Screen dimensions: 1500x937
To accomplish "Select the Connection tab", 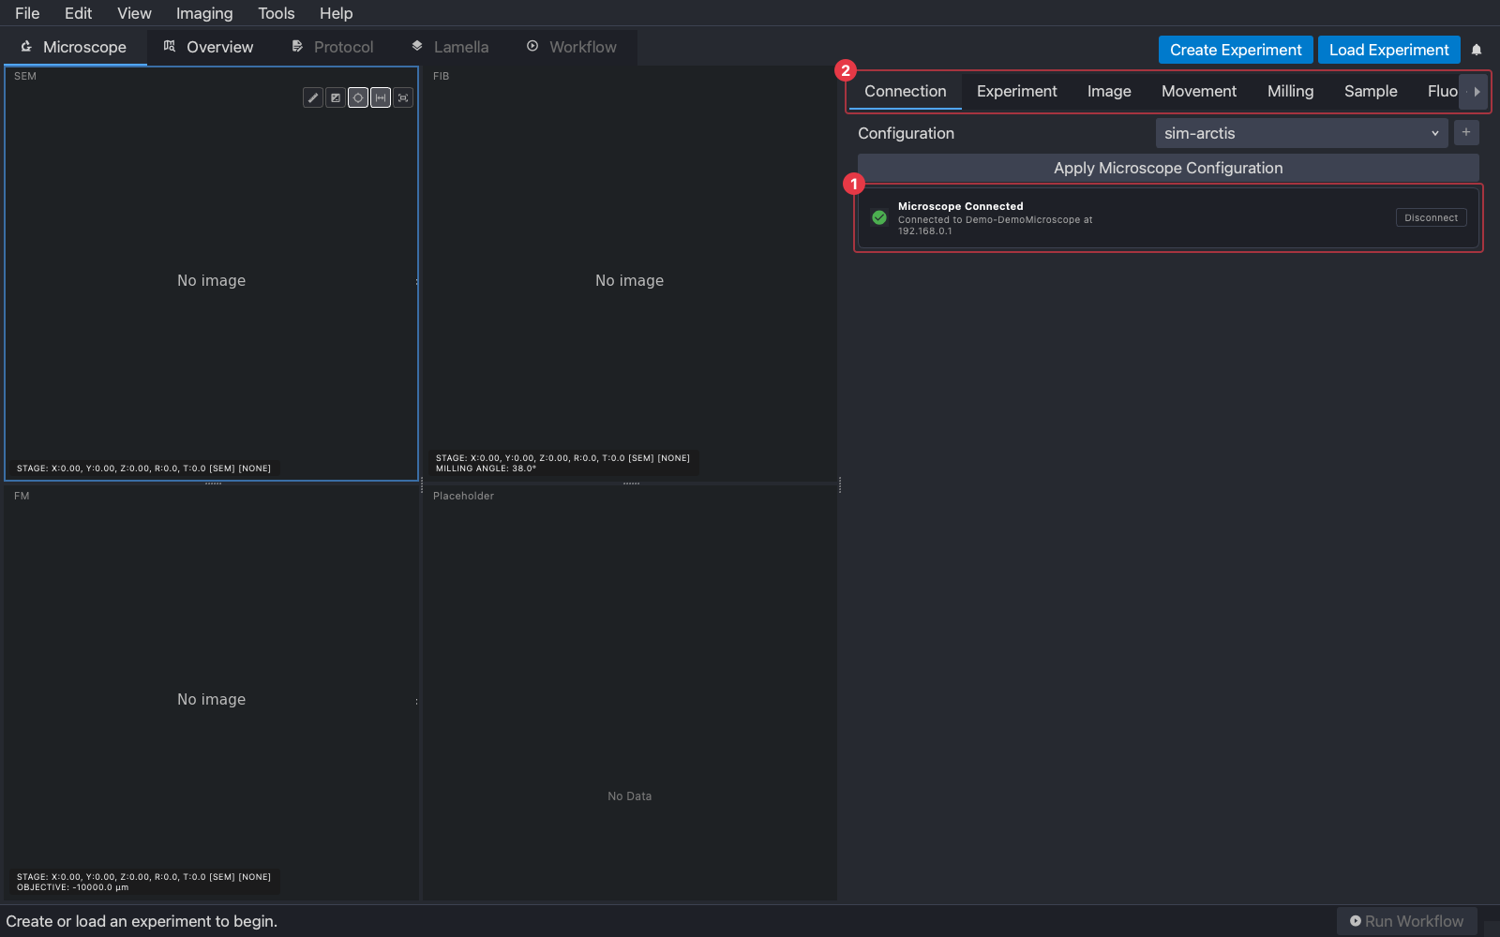I will point(906,91).
